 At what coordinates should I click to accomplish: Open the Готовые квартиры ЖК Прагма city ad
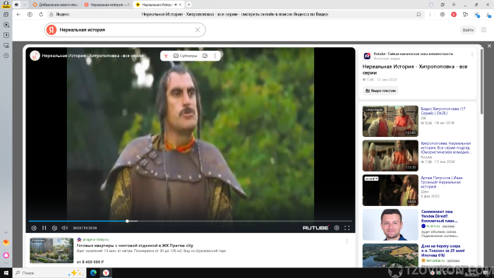[135, 246]
